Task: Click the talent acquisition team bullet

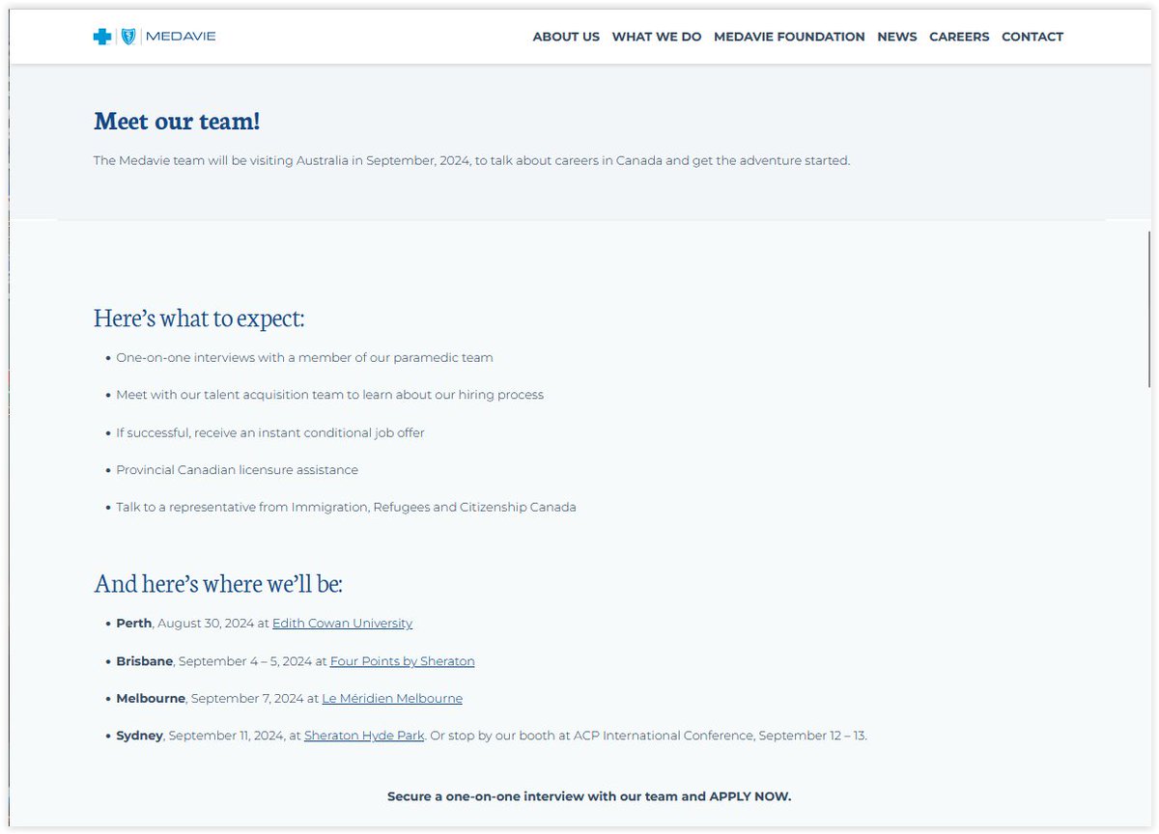Action: click(x=329, y=395)
